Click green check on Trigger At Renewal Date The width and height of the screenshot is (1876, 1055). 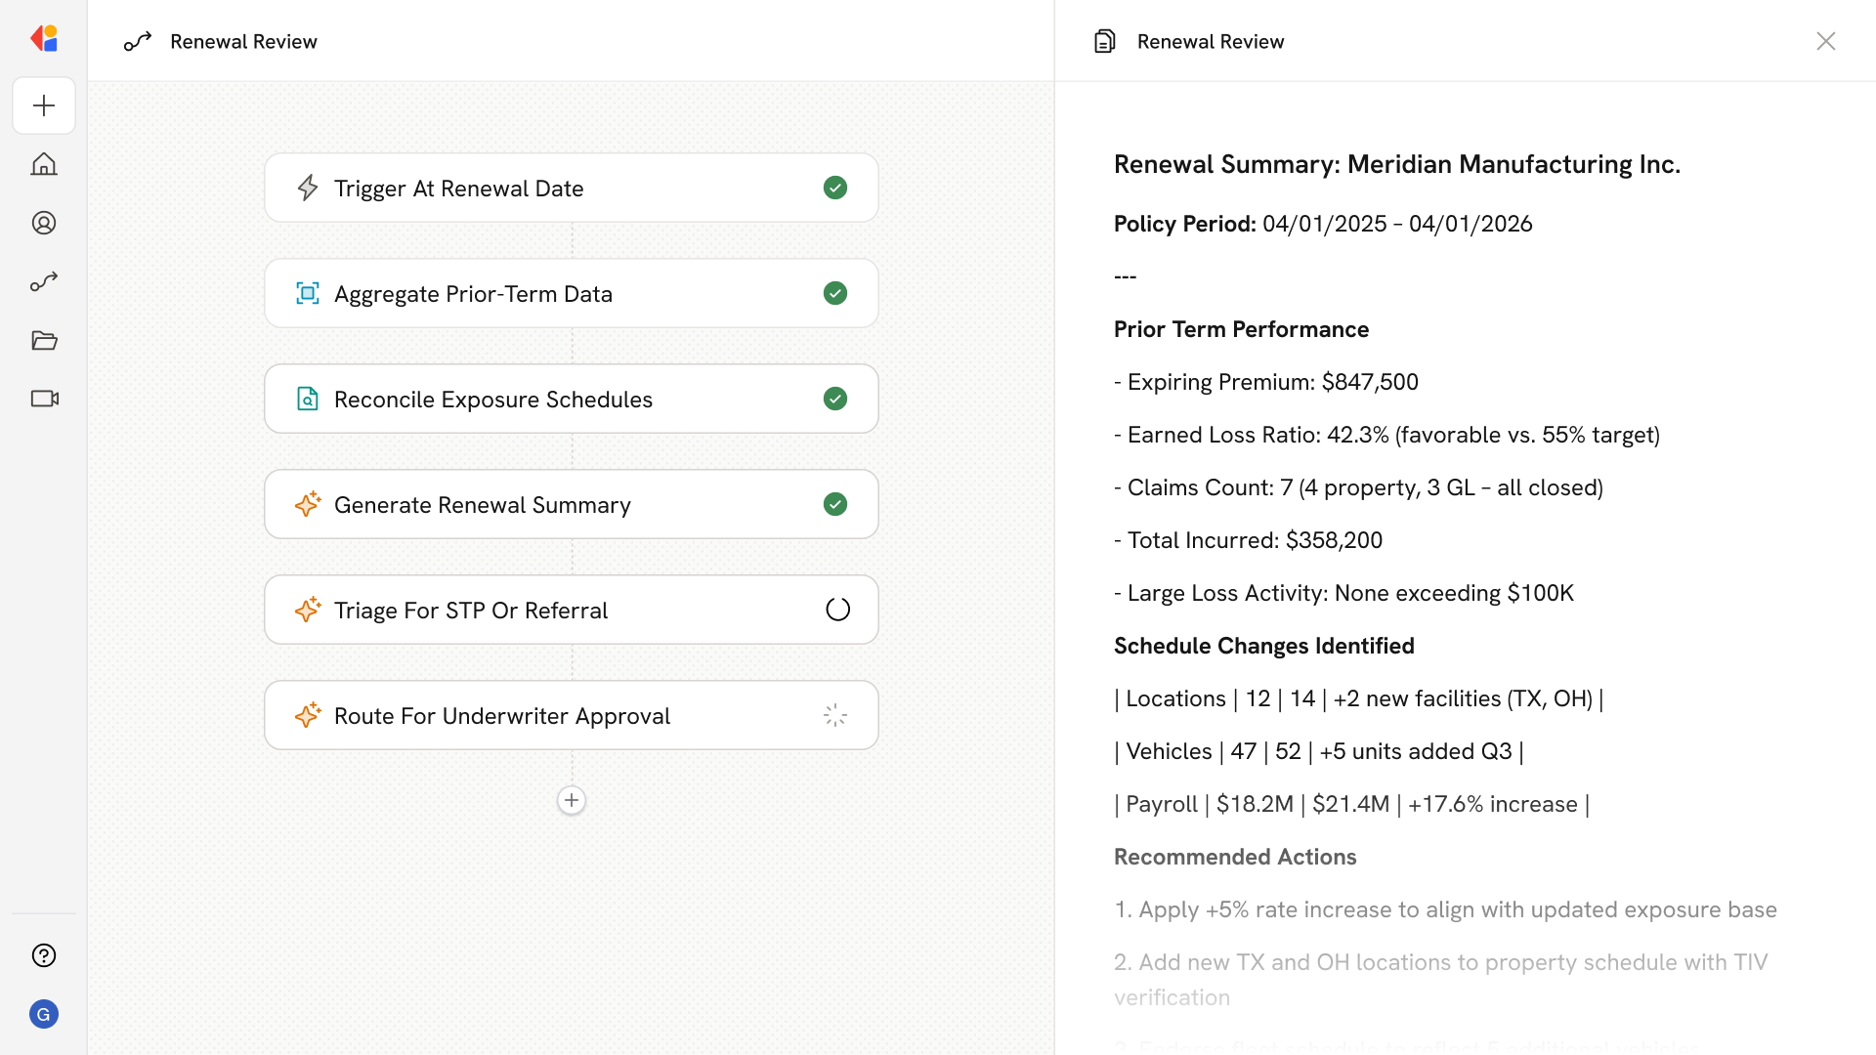pos(835,188)
